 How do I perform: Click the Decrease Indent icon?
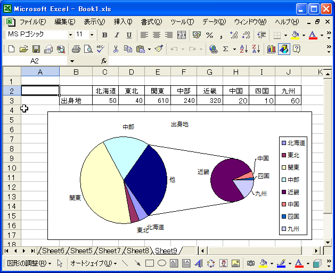262,35
